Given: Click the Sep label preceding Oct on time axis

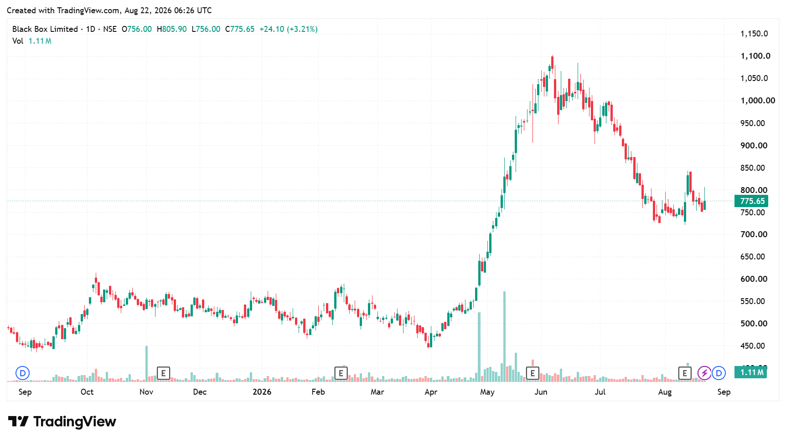Looking at the screenshot, I should 25,392.
